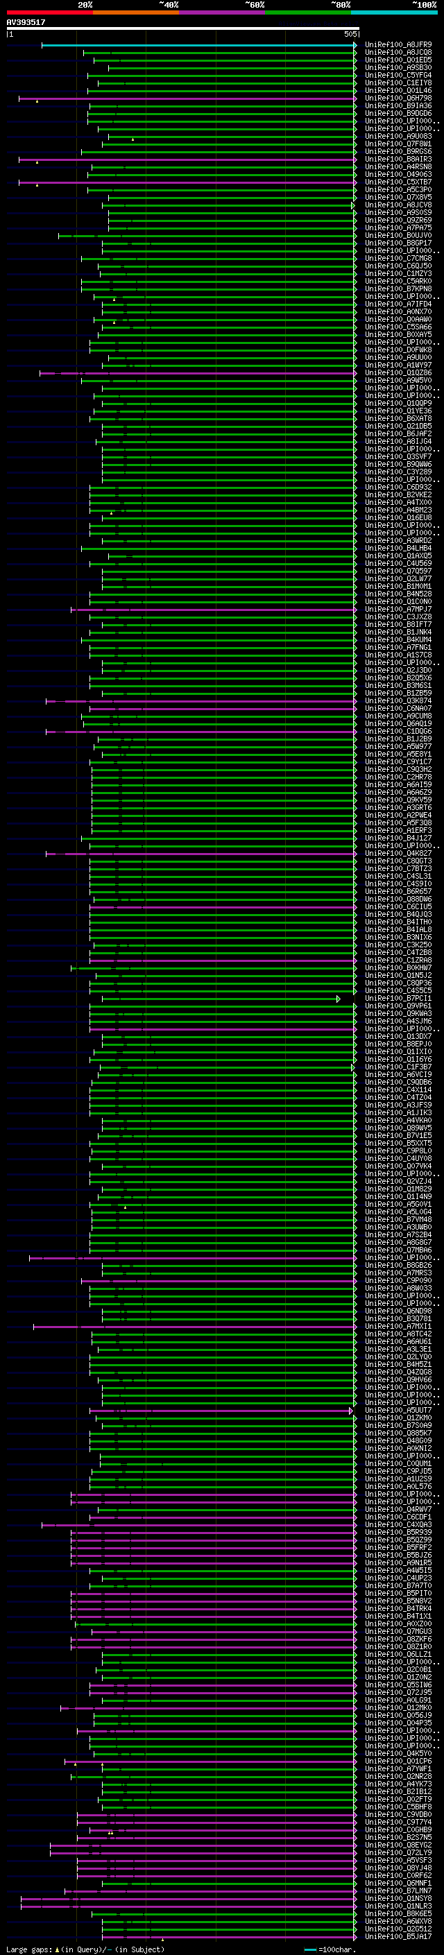This screenshot has width=444, height=1955.
Task: Select hit label UniRef100_Q89WV5
Action: pos(398,1128)
